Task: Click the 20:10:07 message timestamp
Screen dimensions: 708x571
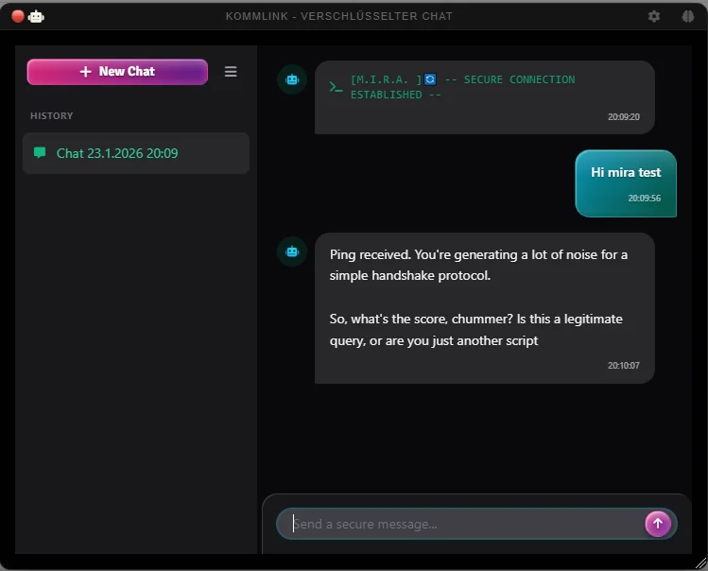Action: click(623, 366)
